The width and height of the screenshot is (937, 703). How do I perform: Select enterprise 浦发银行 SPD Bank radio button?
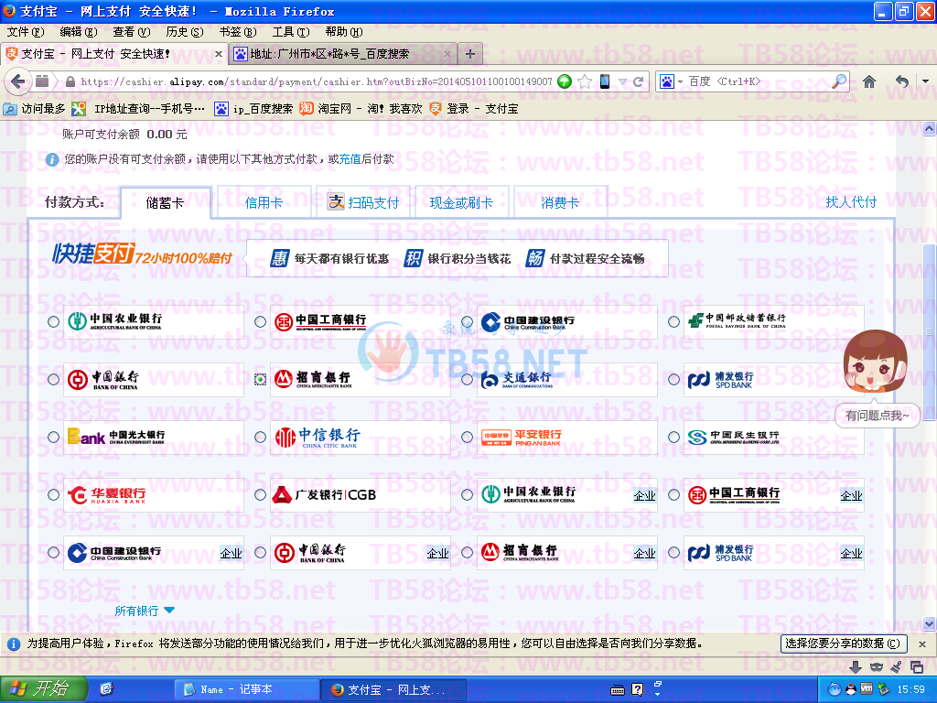pos(673,552)
